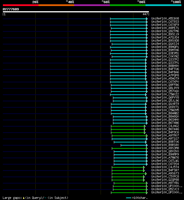Select the UniRef100_B6T446 label
The height and width of the screenshot is (200, 184).
click(165, 129)
